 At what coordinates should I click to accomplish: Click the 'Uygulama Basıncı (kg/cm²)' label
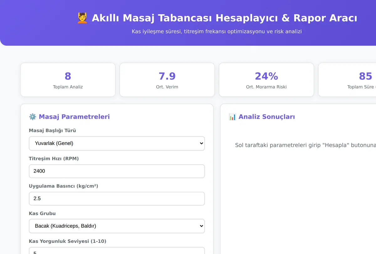coord(64,186)
